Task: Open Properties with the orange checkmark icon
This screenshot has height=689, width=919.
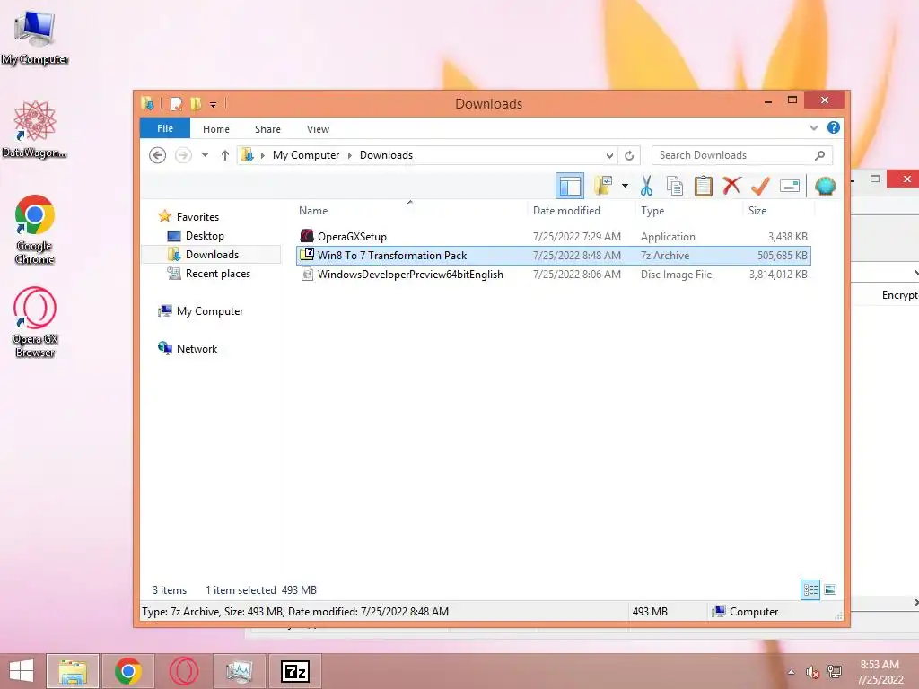Action: coord(760,187)
